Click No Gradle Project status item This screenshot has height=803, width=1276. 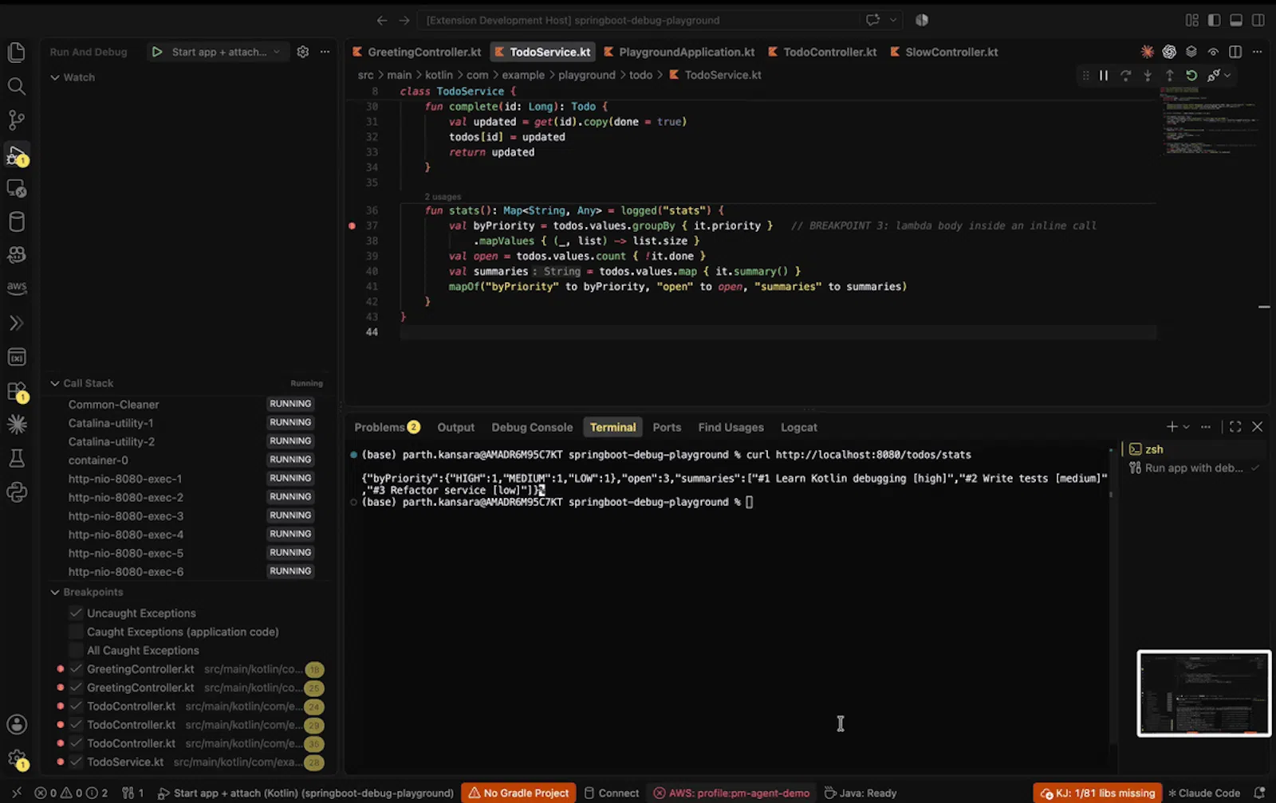518,793
